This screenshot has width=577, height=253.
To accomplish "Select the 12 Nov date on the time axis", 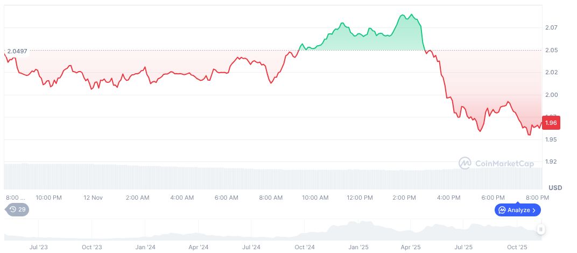I will 93,198.
